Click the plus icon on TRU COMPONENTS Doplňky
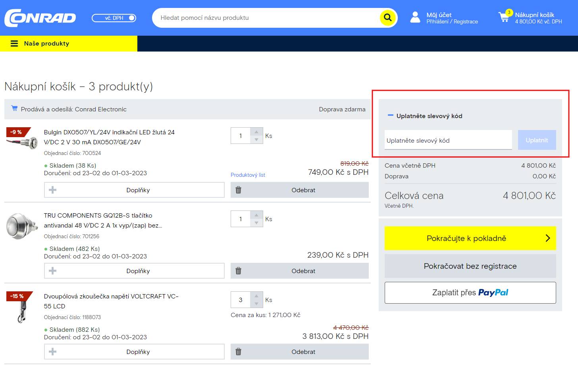578x373 pixels. (x=52, y=271)
